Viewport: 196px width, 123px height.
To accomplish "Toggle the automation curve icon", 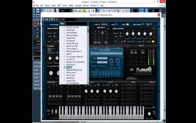I will click(x=57, y=11).
